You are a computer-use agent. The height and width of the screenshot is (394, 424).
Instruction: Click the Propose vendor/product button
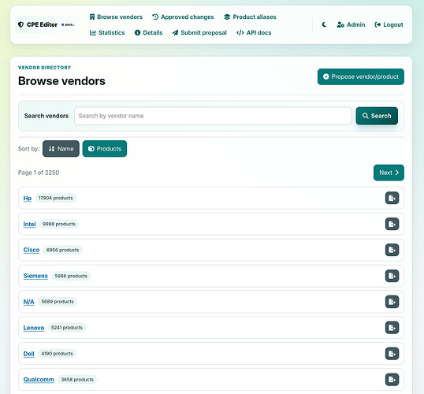tap(361, 76)
